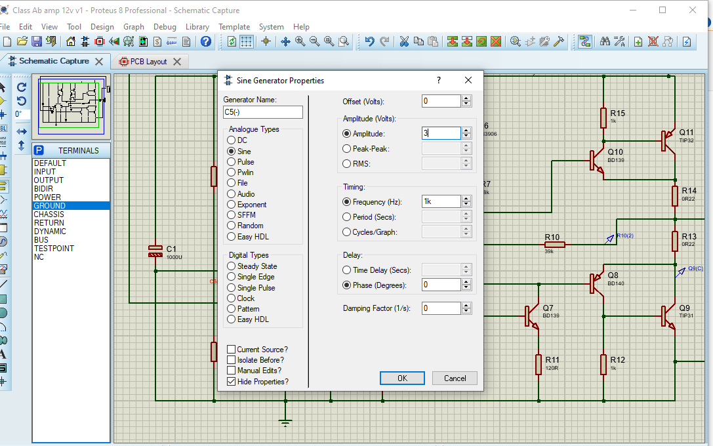Go to the Home page icon

point(70,42)
